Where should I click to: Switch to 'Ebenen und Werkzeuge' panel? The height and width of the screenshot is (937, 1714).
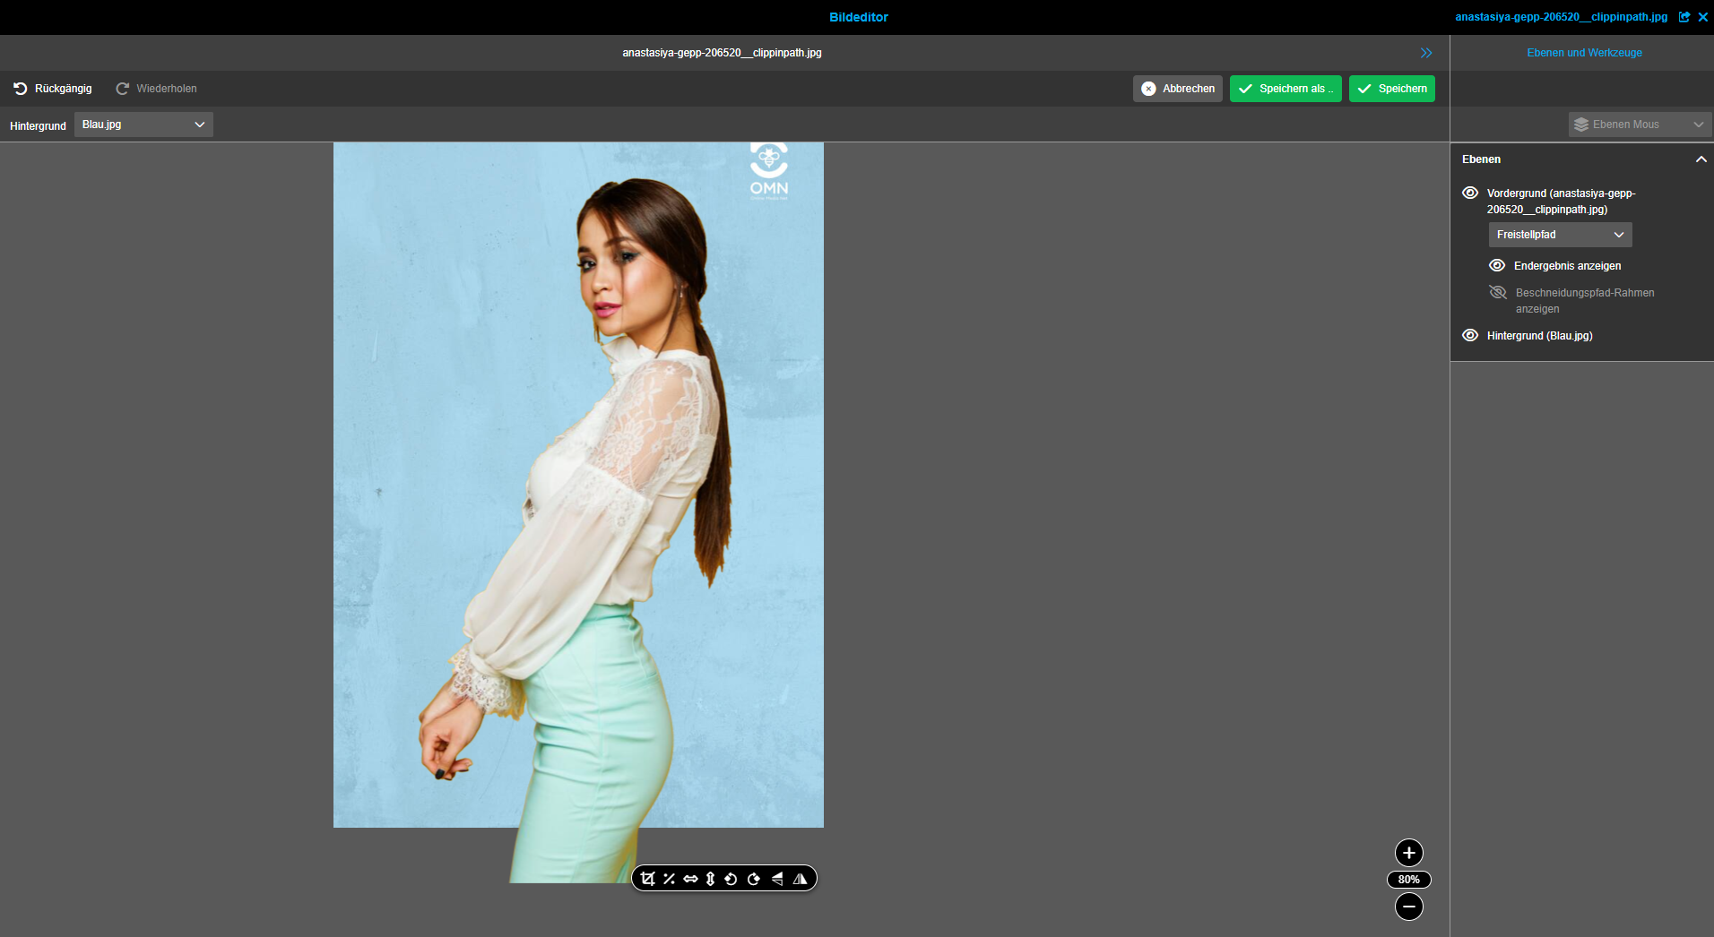click(1584, 52)
